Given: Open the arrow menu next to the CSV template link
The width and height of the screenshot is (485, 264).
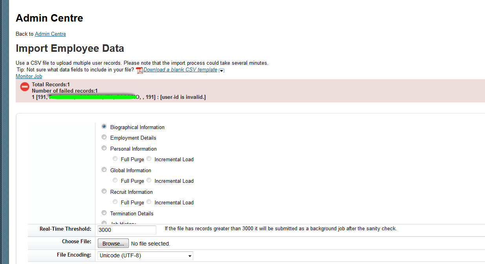Looking at the screenshot, I should [x=221, y=71].
